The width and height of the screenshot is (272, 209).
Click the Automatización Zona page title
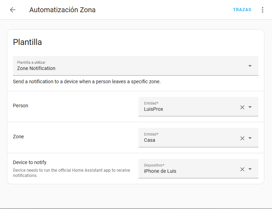coord(62,10)
